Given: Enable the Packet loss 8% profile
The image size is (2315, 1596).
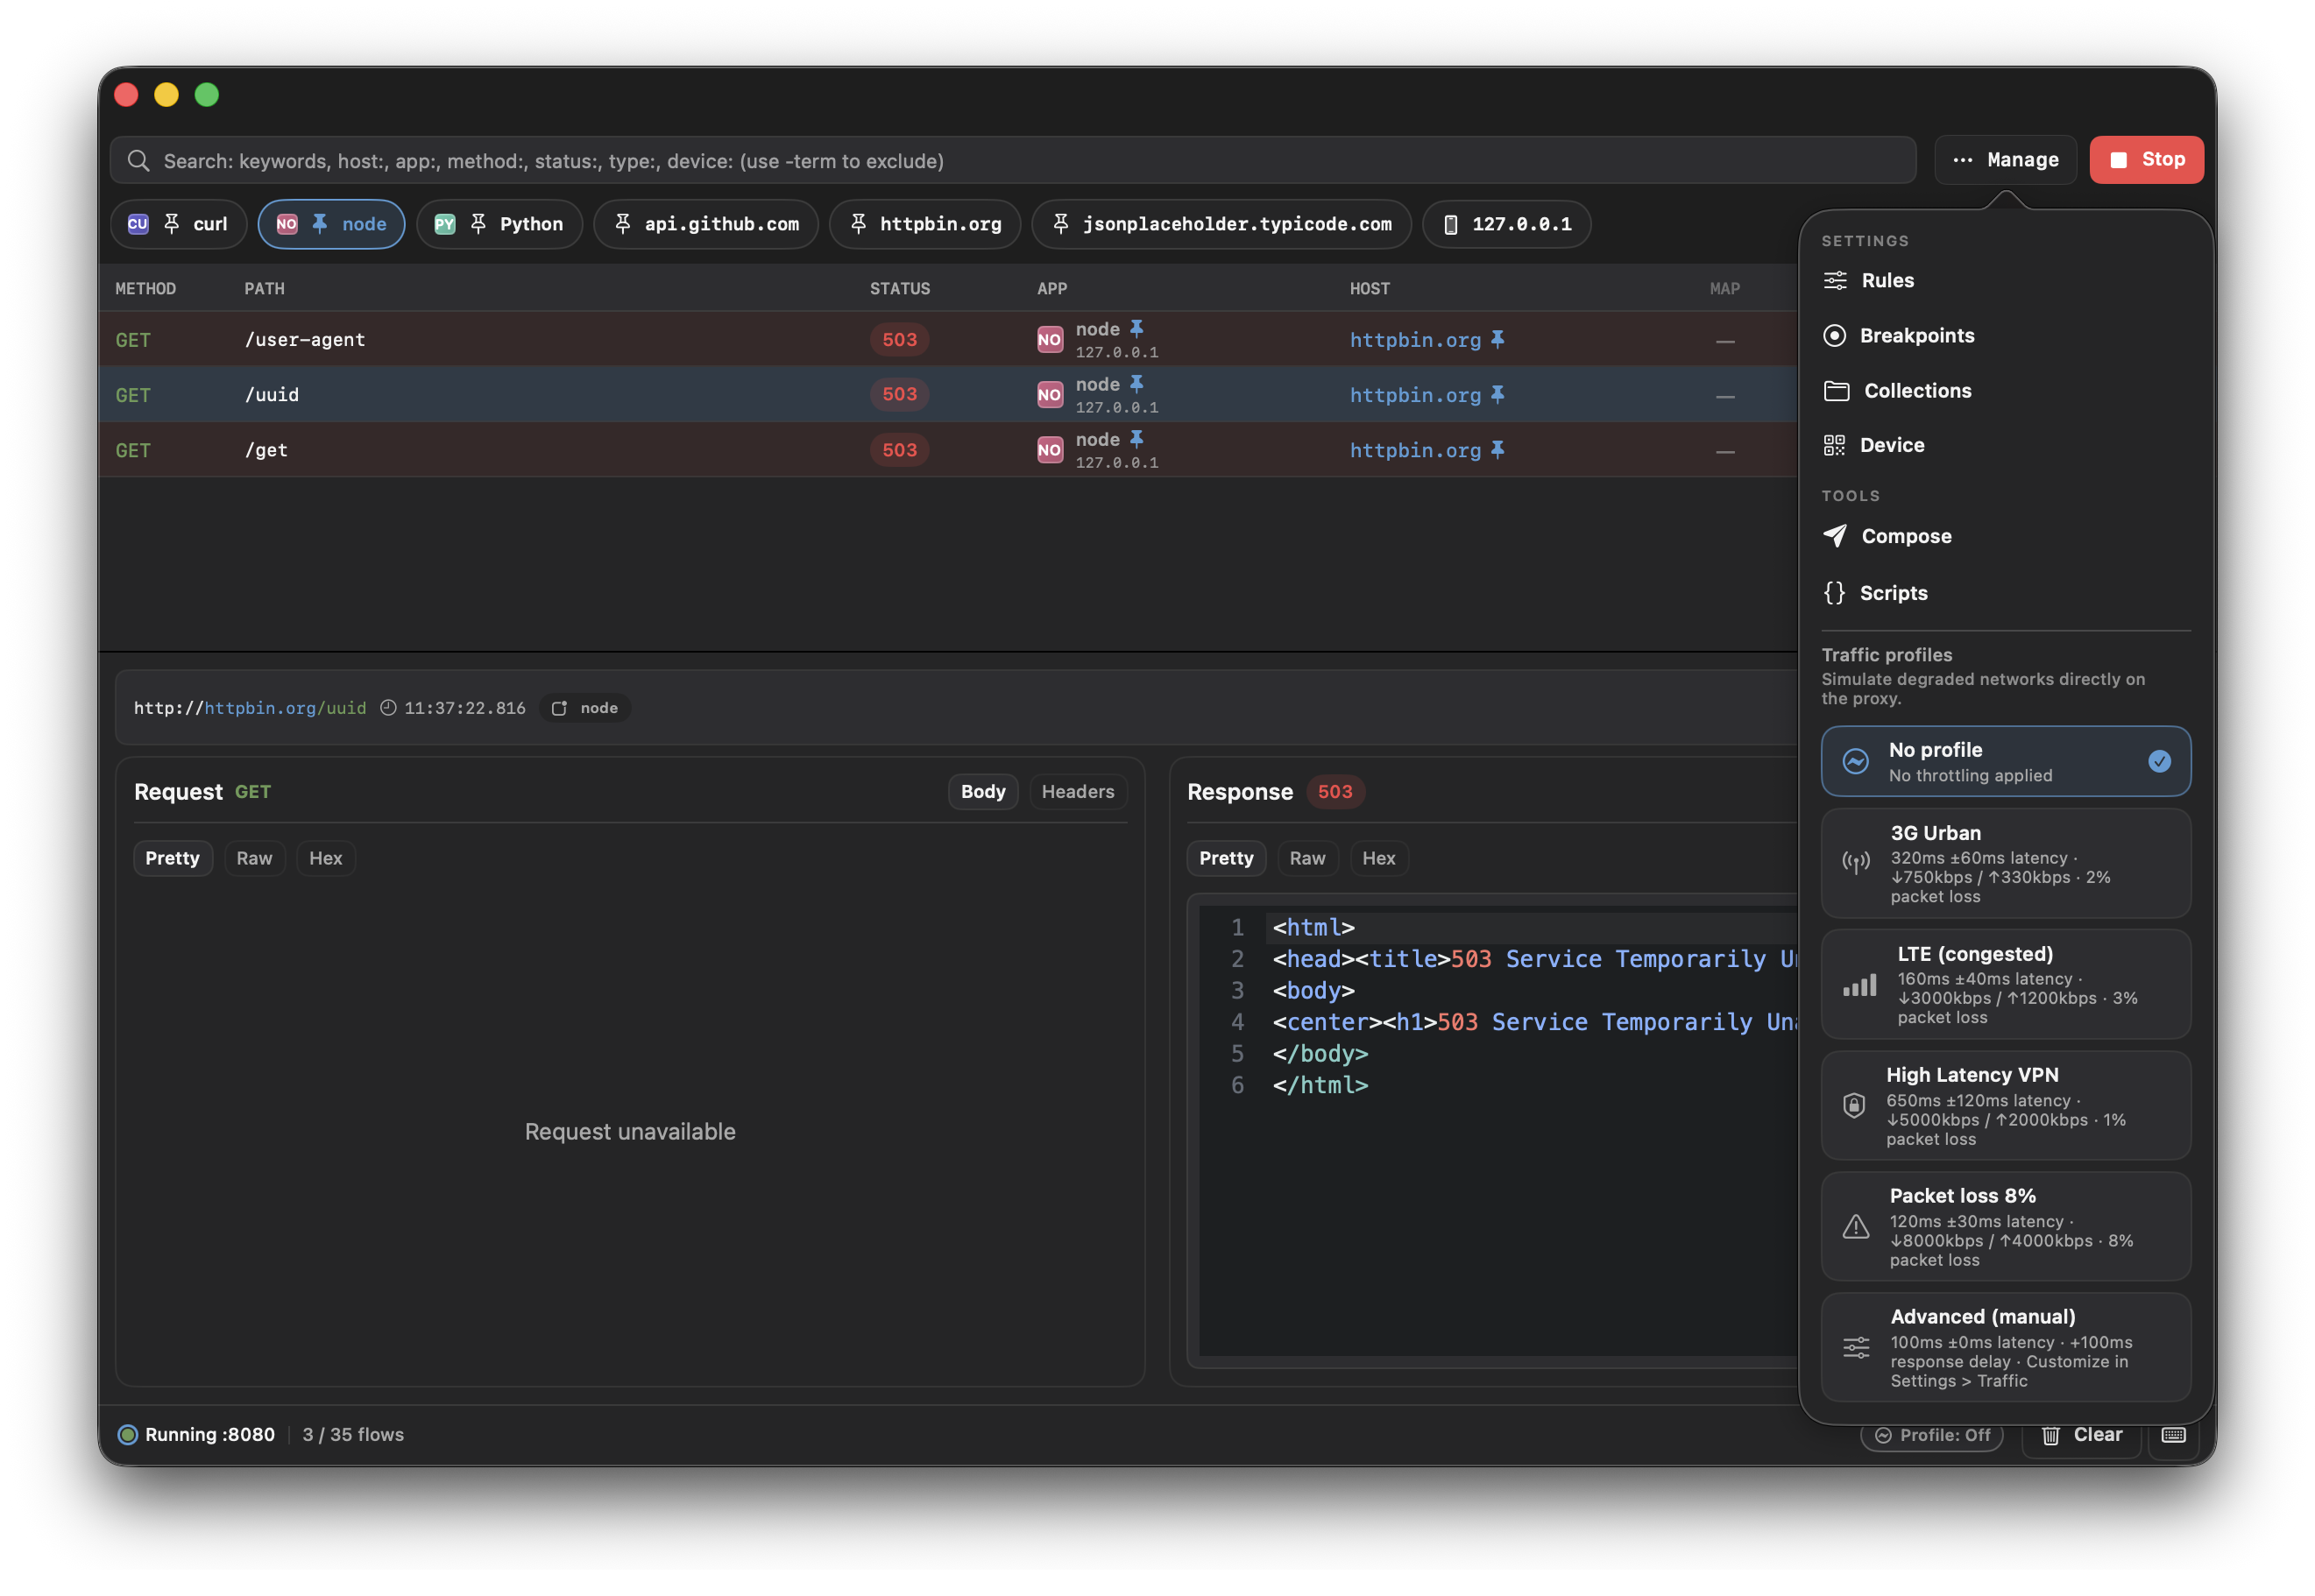Looking at the screenshot, I should tap(2005, 1226).
